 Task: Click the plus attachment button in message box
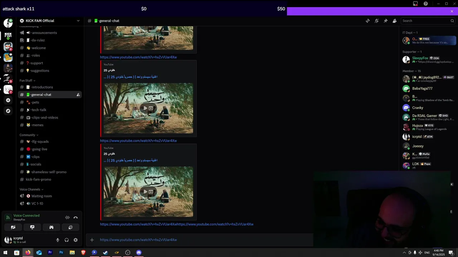tap(92, 240)
